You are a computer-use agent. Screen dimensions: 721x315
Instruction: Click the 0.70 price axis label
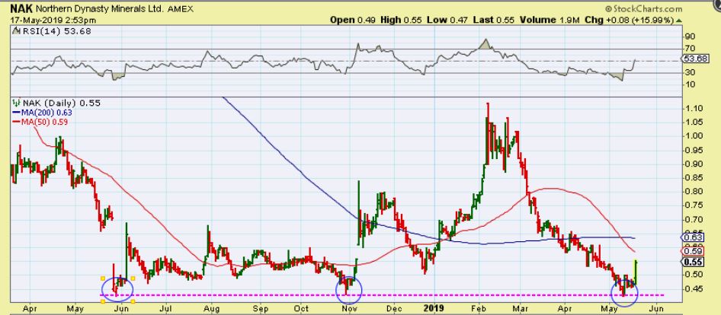coord(694,219)
